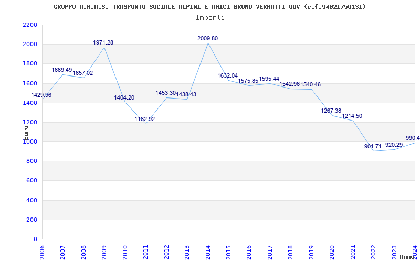This screenshot has width=420, height=262.
Task: Click the data label 1542.96
Action: click(x=290, y=84)
